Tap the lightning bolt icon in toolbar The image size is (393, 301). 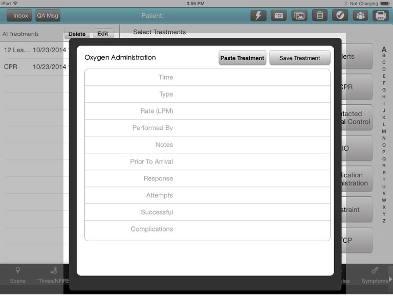tap(258, 15)
